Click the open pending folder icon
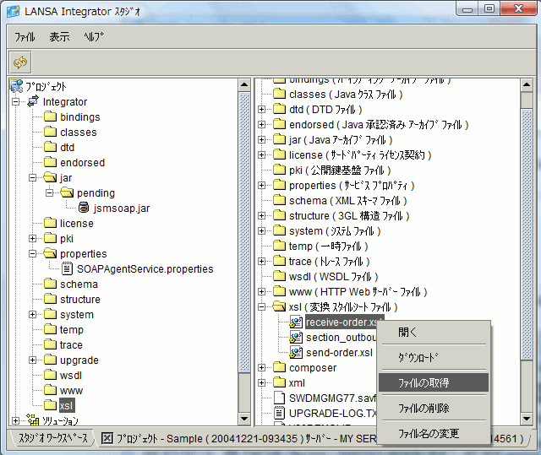The height and width of the screenshot is (455, 541). point(67,192)
